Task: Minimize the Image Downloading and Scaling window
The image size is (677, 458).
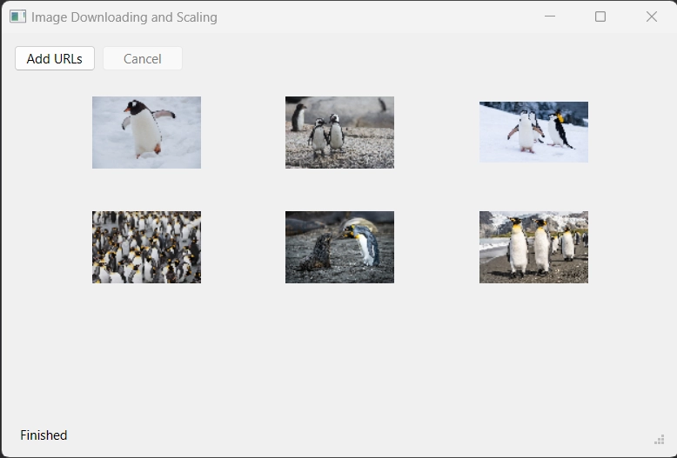Action: 549,17
